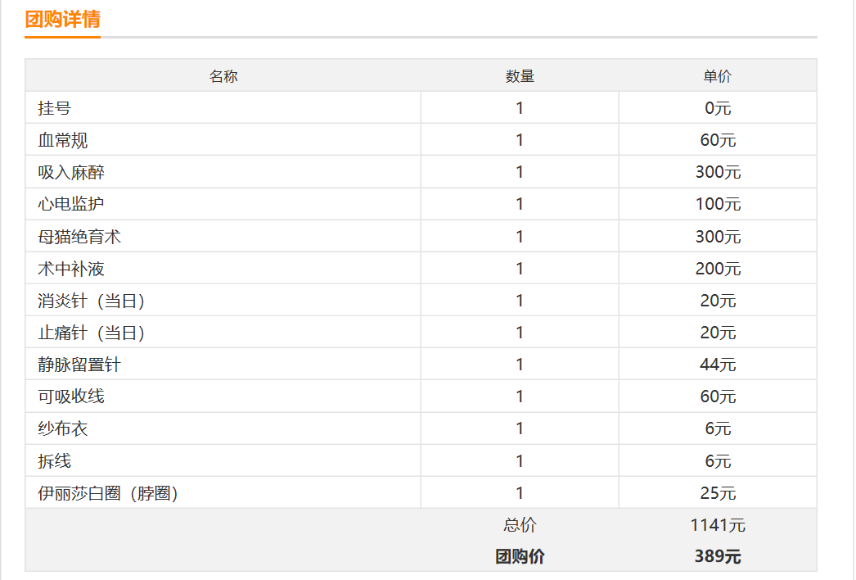The image size is (856, 580).
Task: Select the 止痛针（当日） item name
Action: (x=91, y=333)
